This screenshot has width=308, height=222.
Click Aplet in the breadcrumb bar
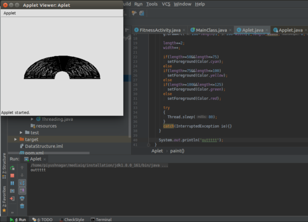[x=157, y=151]
